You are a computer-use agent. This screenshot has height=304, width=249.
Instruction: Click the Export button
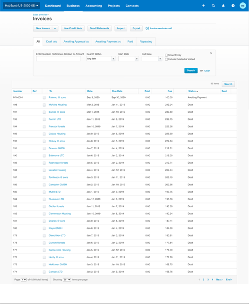(136, 28)
